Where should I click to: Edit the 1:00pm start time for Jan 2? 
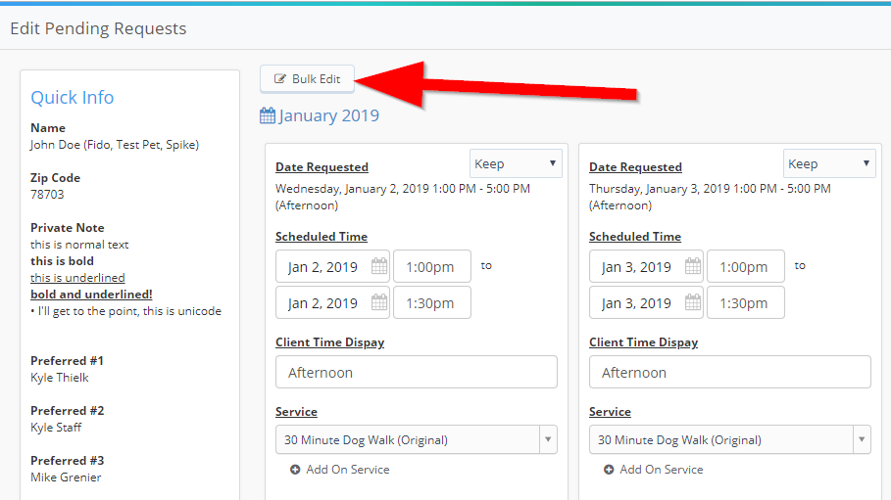[x=432, y=266]
